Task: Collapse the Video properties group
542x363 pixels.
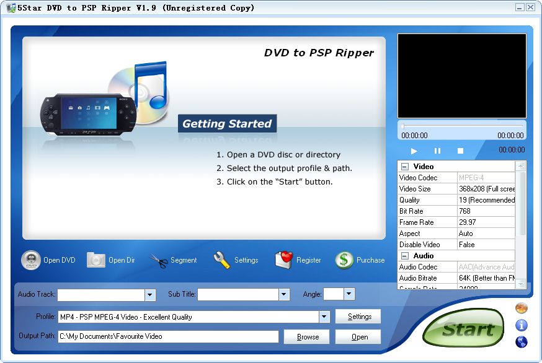Action: point(405,167)
